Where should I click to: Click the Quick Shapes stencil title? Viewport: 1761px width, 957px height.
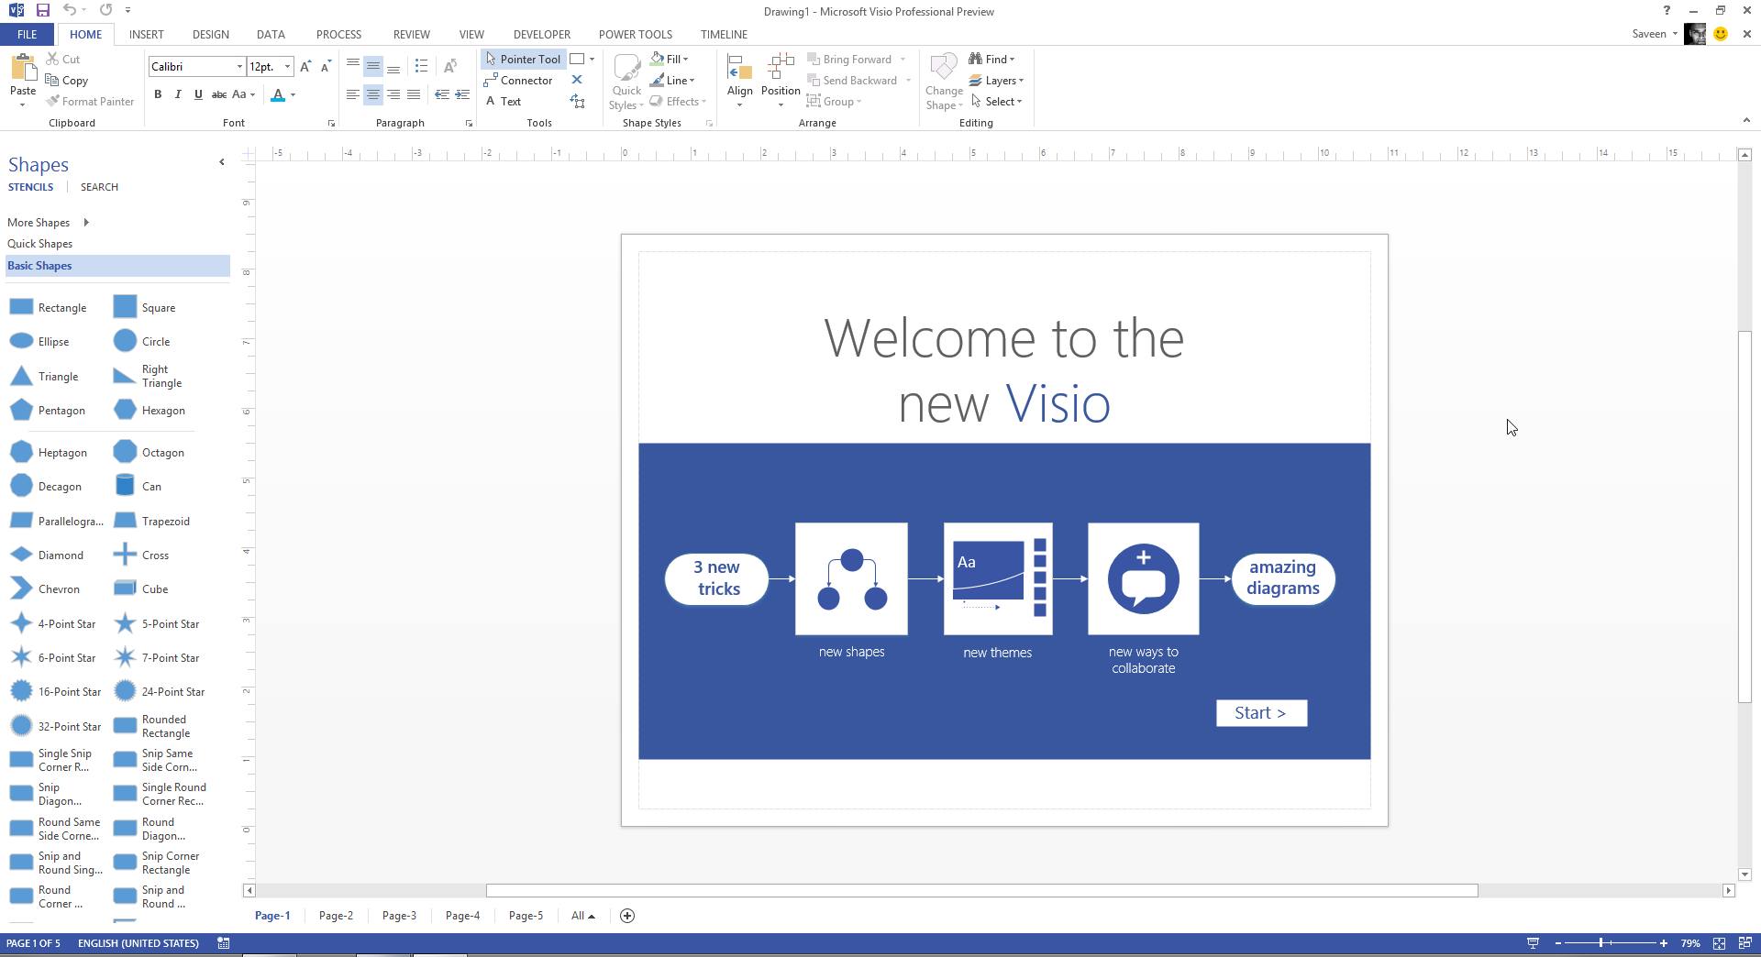point(40,244)
